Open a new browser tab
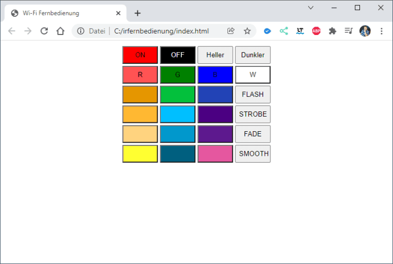Viewport: 393px width, 264px height. tap(137, 13)
